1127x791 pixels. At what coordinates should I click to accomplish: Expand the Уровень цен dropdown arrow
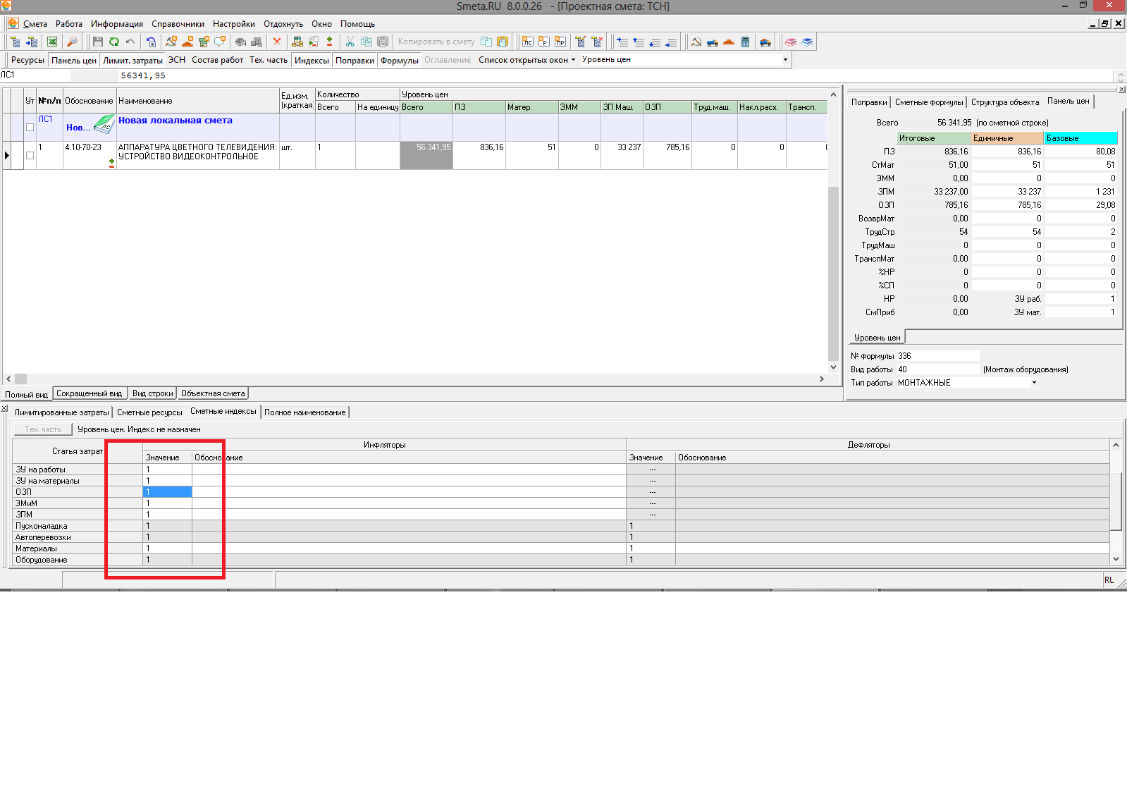click(785, 60)
